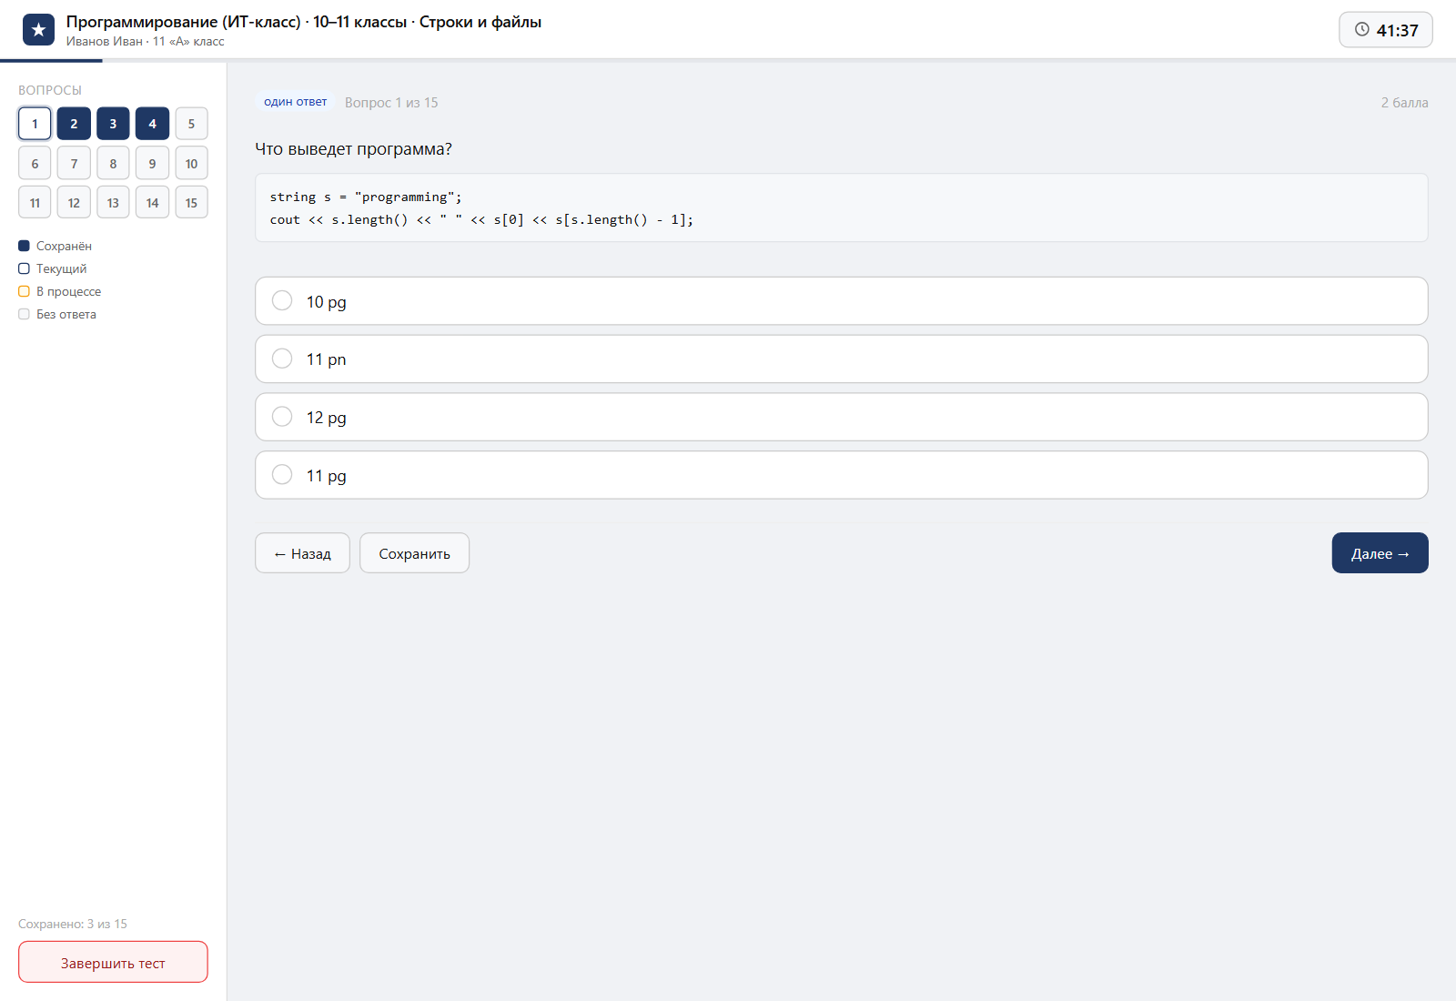The image size is (1456, 1001).
Task: Click the 'Без ответа' legend entry
Action: pyautogui.click(x=57, y=314)
